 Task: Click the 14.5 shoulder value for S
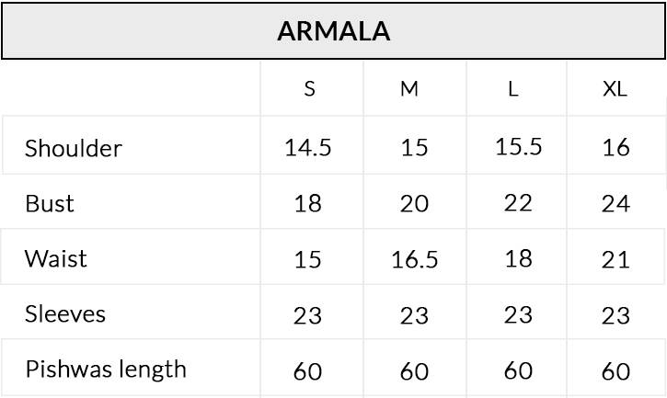click(307, 148)
